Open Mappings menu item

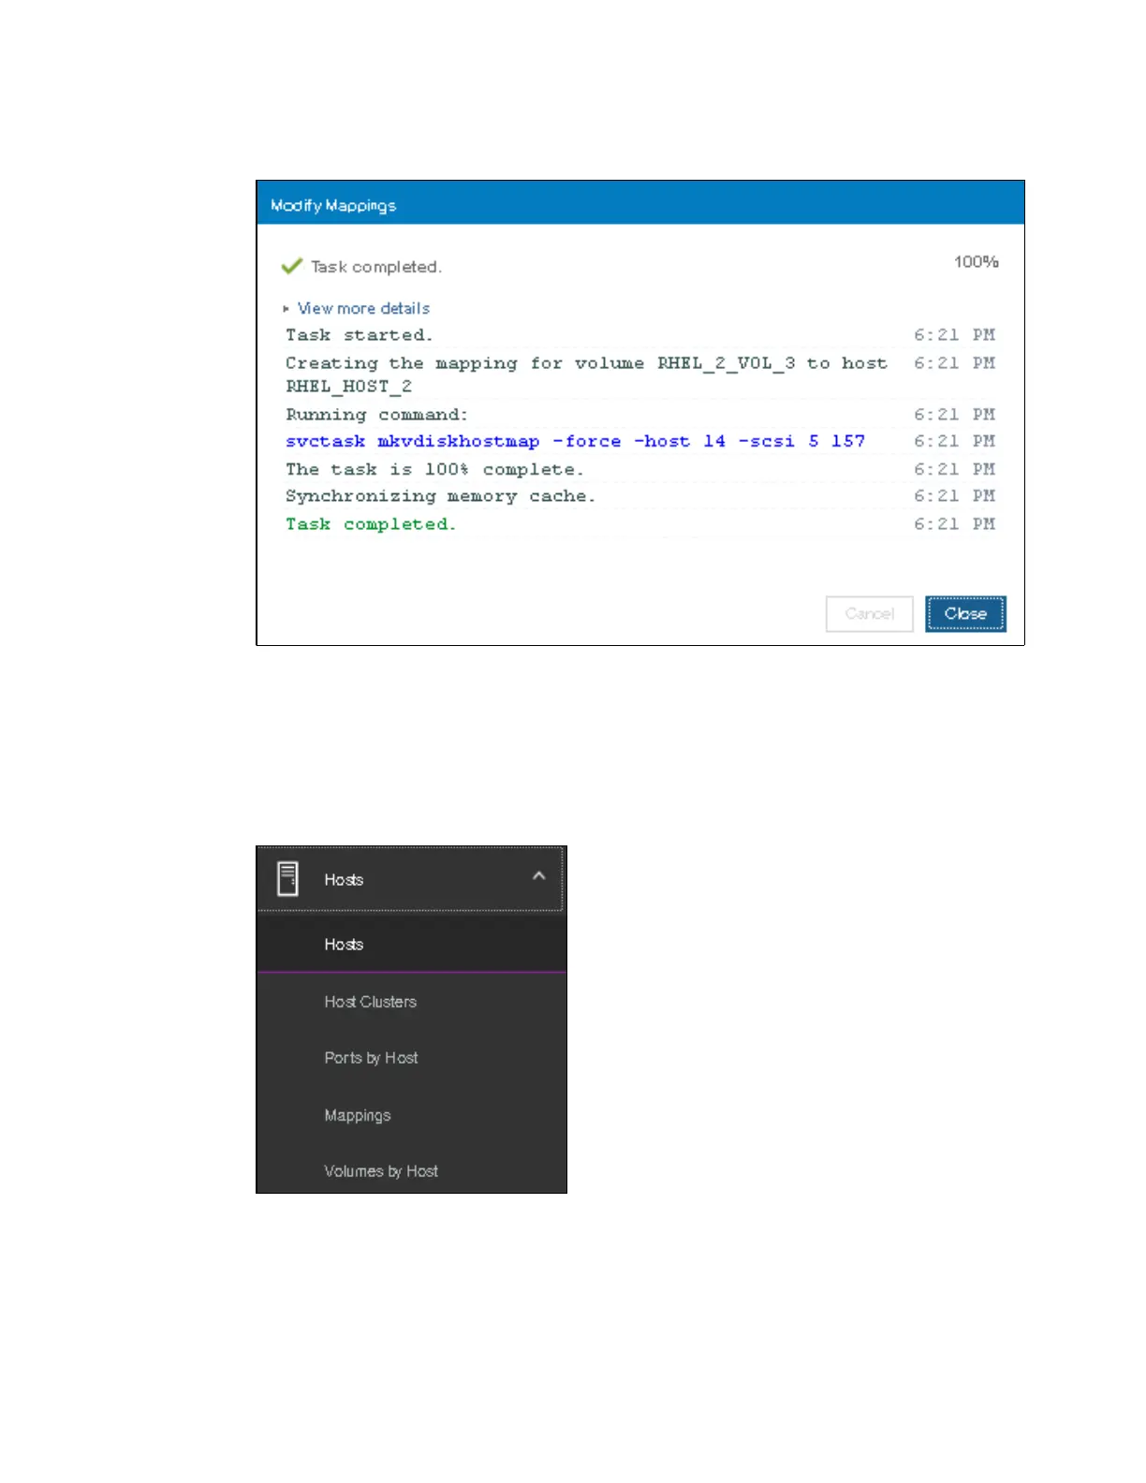[x=412, y=1115]
